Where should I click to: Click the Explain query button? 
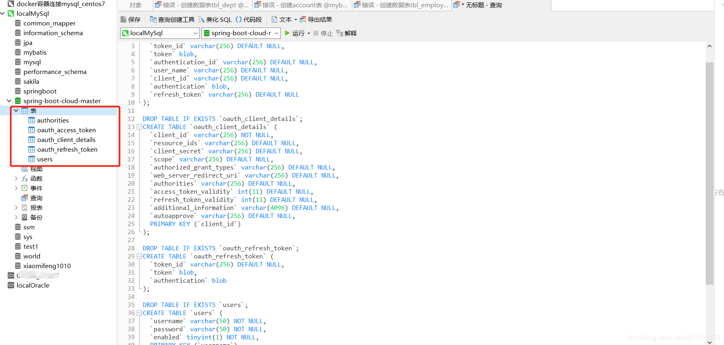click(347, 33)
